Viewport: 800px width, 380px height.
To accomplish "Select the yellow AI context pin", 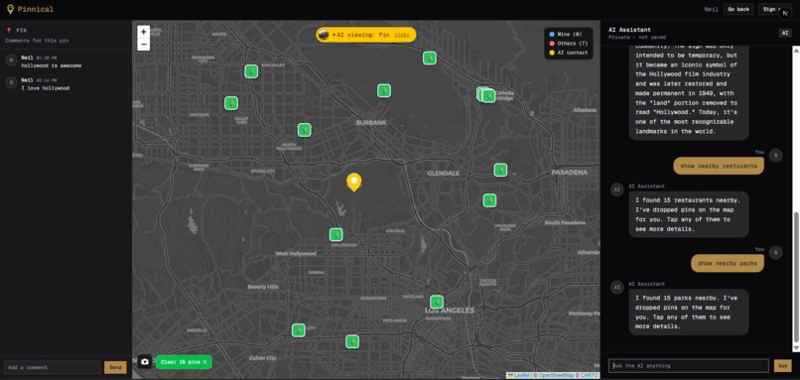I will pos(353,183).
